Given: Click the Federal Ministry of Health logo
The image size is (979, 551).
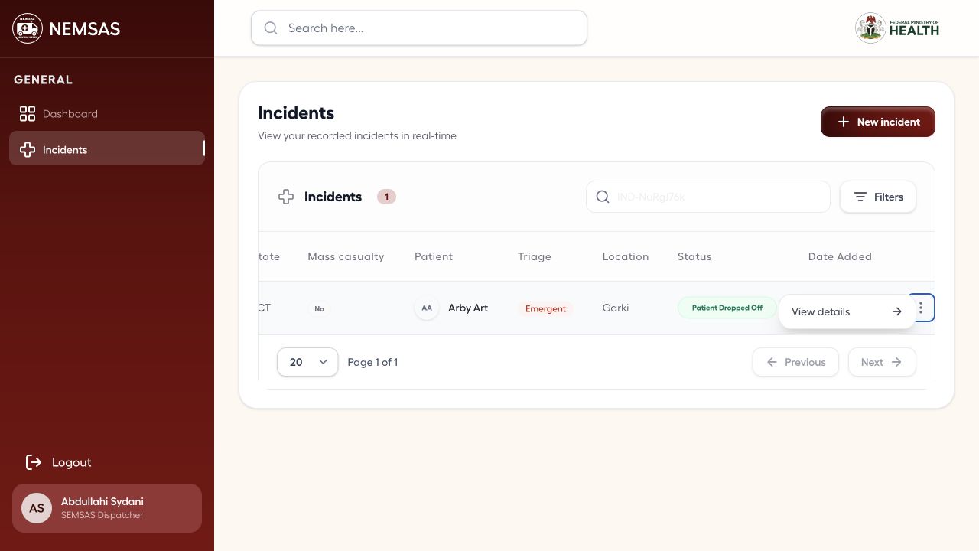Looking at the screenshot, I should (897, 28).
